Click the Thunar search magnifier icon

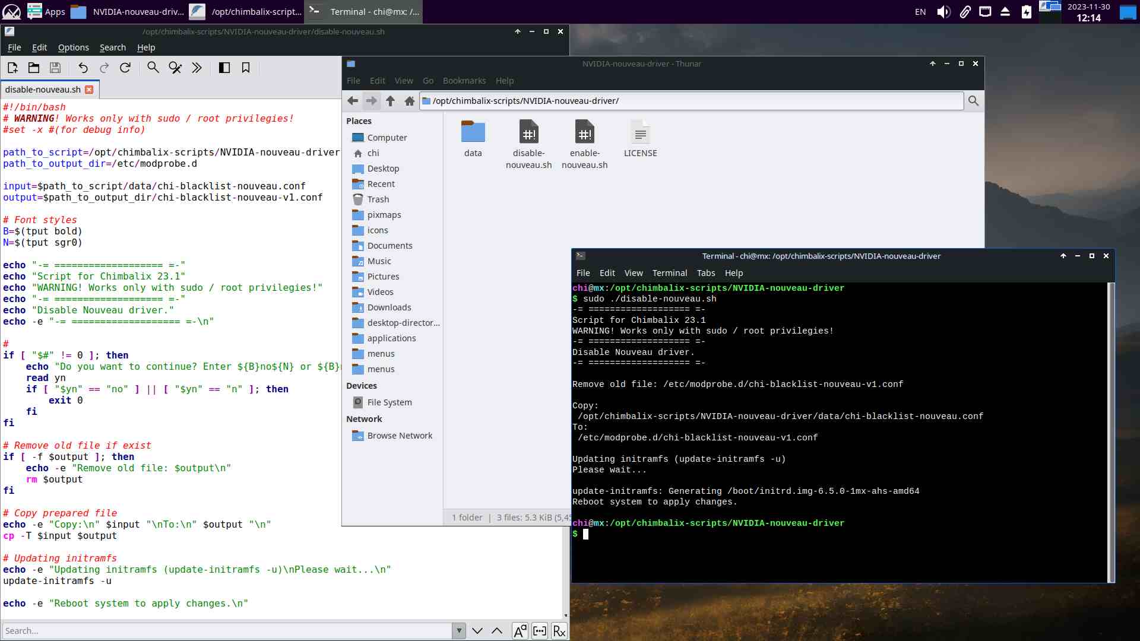point(973,101)
